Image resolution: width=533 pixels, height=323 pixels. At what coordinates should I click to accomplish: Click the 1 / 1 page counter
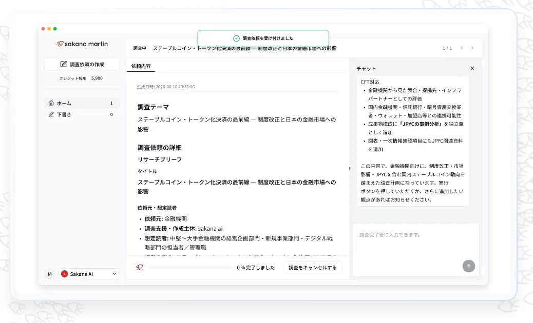447,48
